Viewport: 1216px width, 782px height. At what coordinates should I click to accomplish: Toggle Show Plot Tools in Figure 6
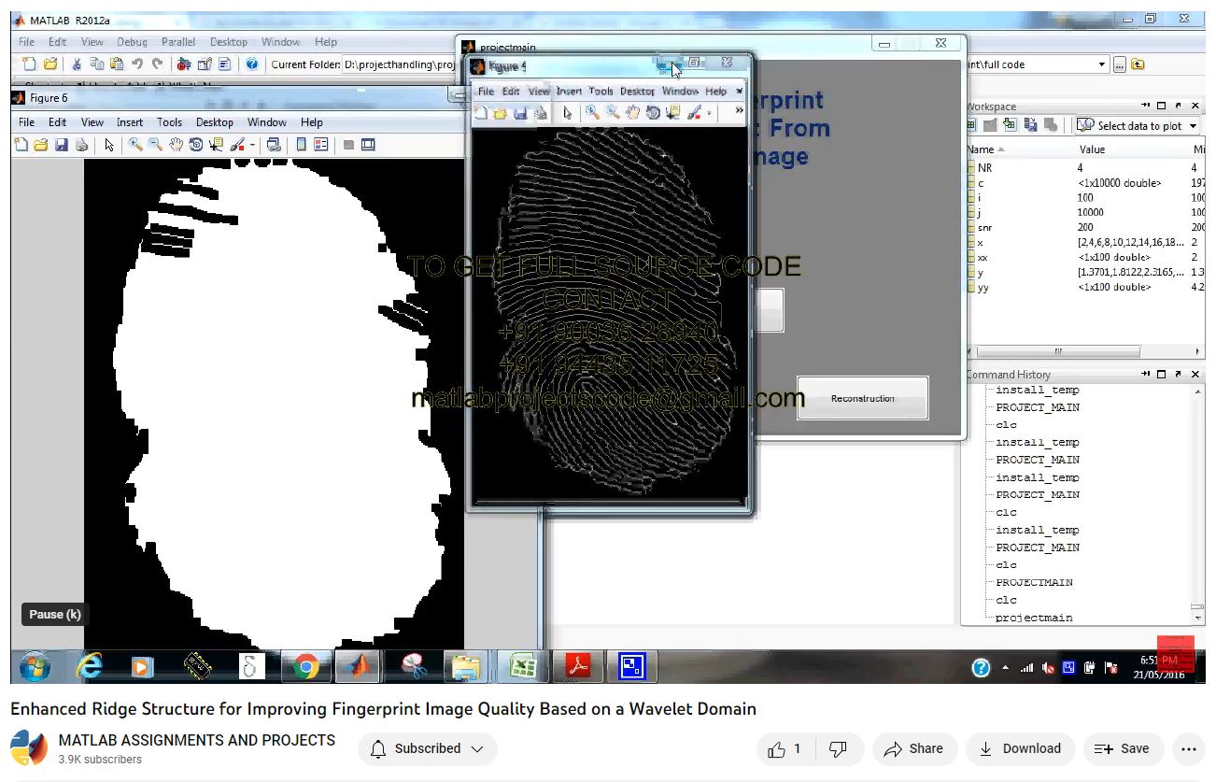tap(368, 145)
